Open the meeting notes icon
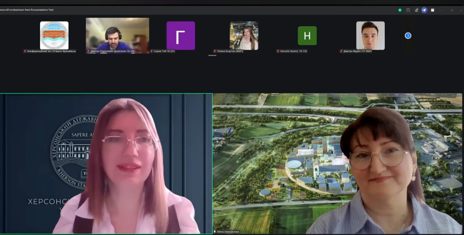The width and height of the screenshot is (464, 235). [408, 10]
